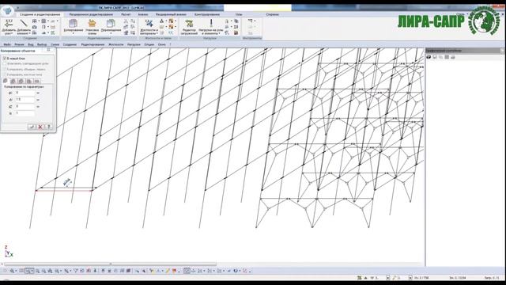Open the zoom tool dropdown in bottom toolbar
Viewport: 506px width, 285px height.
(x=16, y=271)
